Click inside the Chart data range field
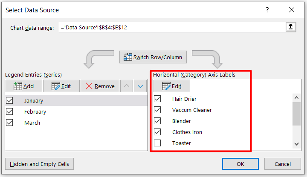The width and height of the screenshot is (307, 177). point(171,27)
